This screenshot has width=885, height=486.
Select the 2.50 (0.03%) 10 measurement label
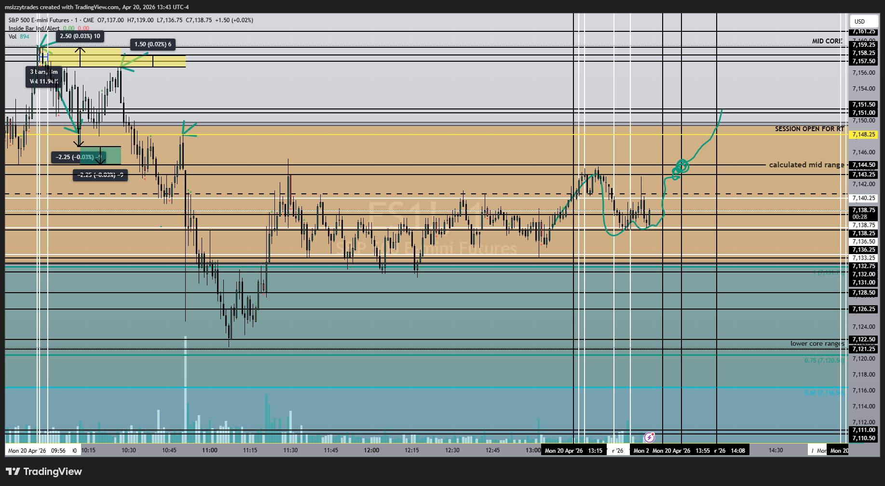click(80, 36)
